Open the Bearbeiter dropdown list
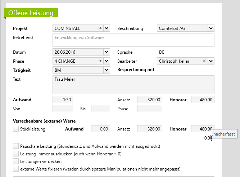Viewport: 240px width, 177px height. click(211, 61)
